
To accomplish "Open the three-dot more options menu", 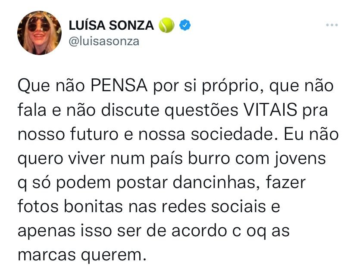I will [331, 25].
